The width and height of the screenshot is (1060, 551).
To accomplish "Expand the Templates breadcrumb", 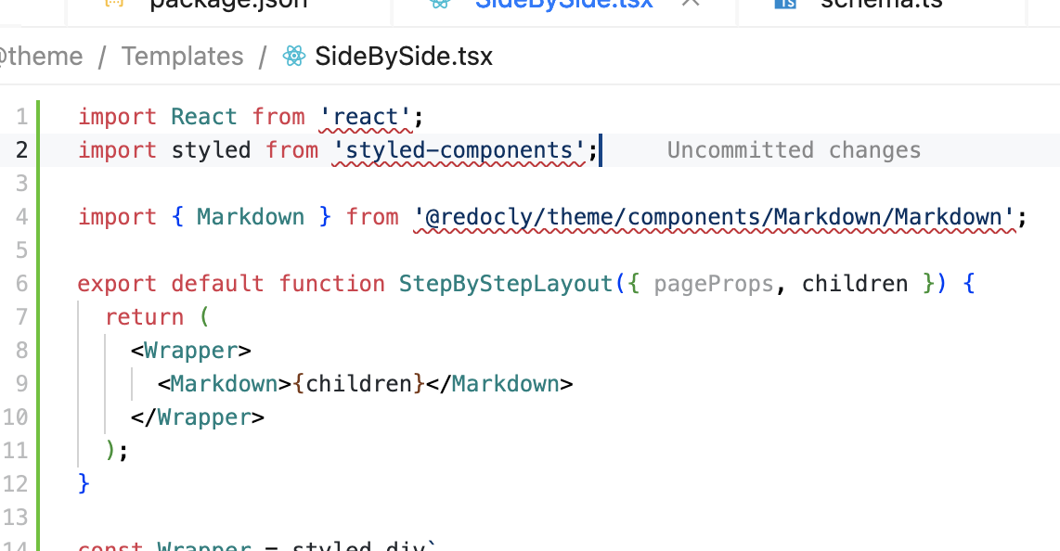I will 182,57.
